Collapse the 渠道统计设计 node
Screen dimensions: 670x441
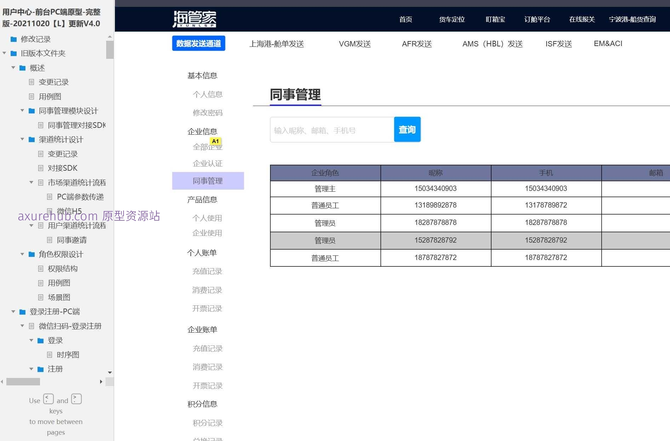point(22,139)
